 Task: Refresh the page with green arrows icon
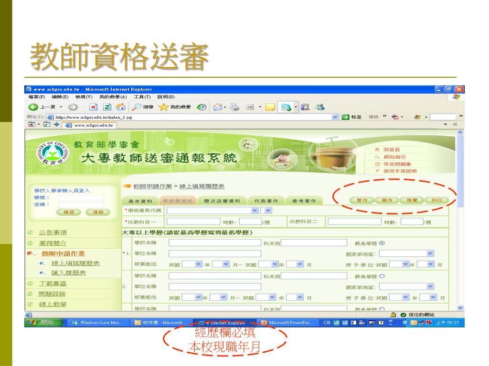pyautogui.click(x=107, y=107)
